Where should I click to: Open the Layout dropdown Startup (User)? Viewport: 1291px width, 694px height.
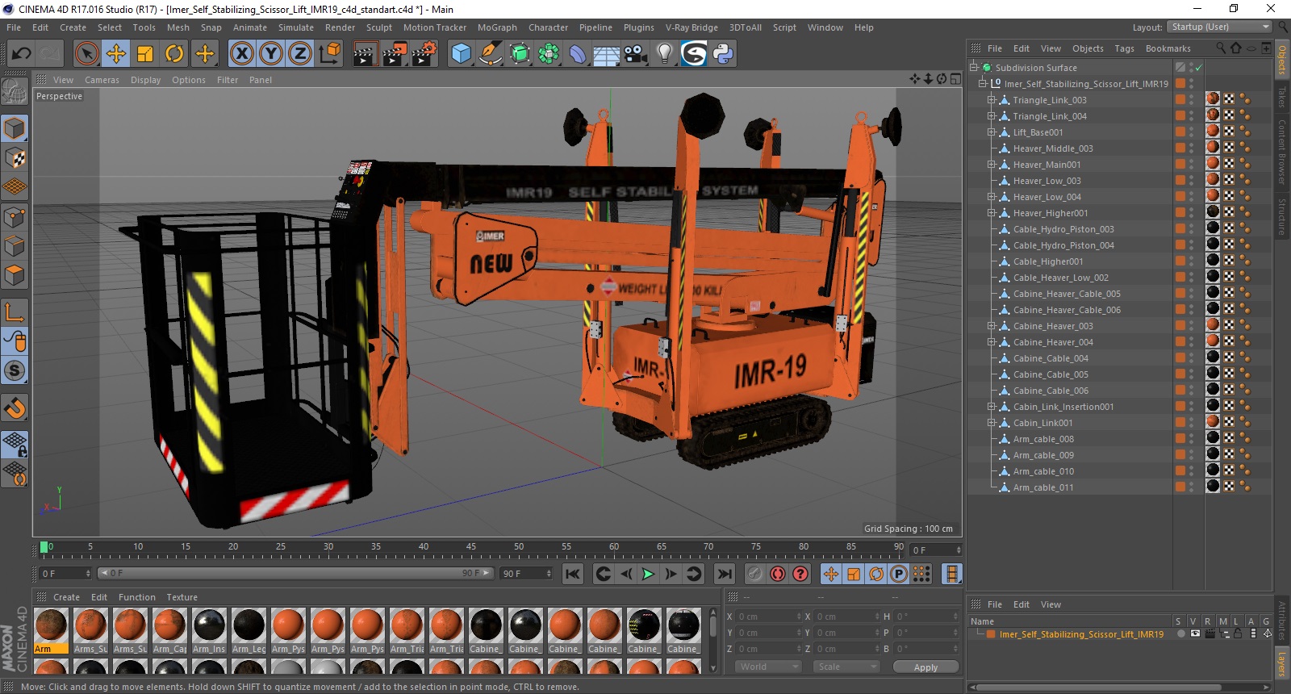click(x=1220, y=27)
